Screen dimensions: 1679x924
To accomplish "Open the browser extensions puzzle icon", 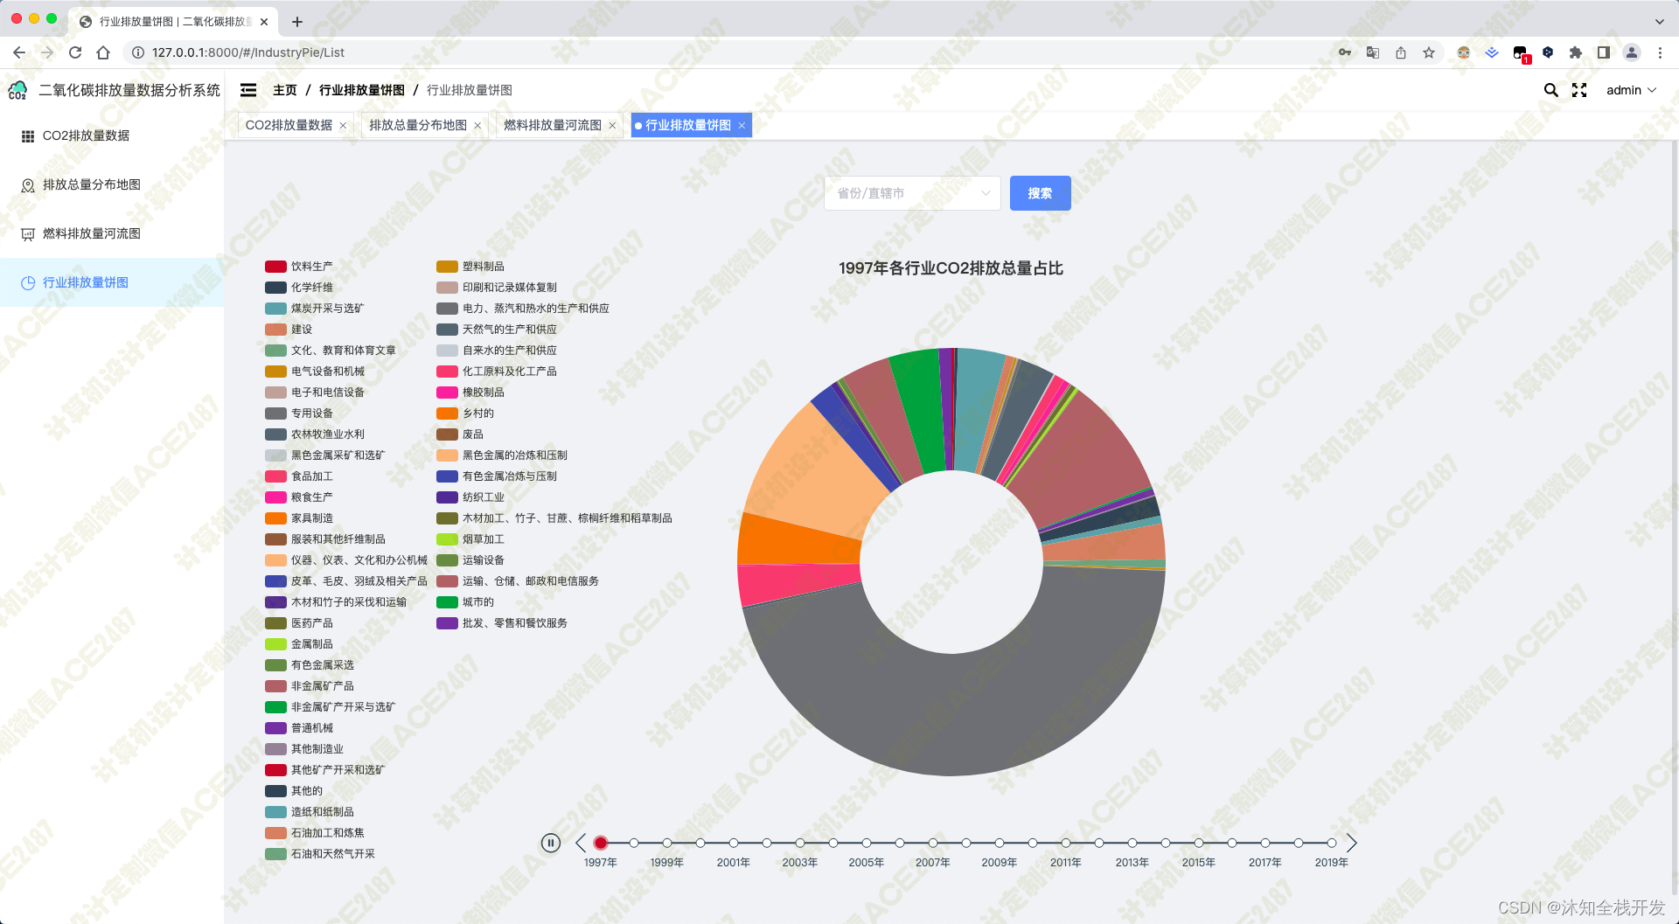I will pos(1576,52).
